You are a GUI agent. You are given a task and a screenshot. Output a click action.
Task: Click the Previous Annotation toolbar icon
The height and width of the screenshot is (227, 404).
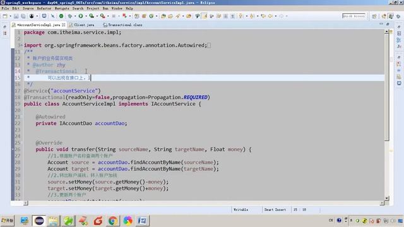(252, 16)
